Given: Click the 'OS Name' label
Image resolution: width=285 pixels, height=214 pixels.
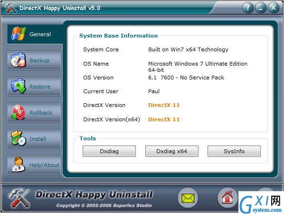Looking at the screenshot, I should click(x=96, y=64).
